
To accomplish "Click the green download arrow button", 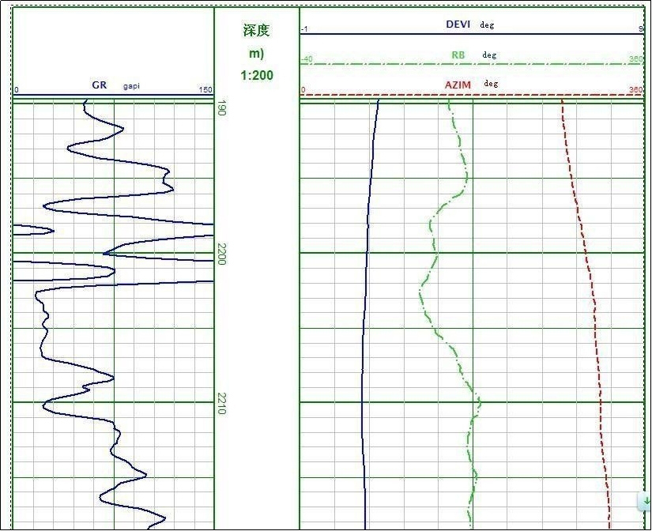I will (x=646, y=501).
